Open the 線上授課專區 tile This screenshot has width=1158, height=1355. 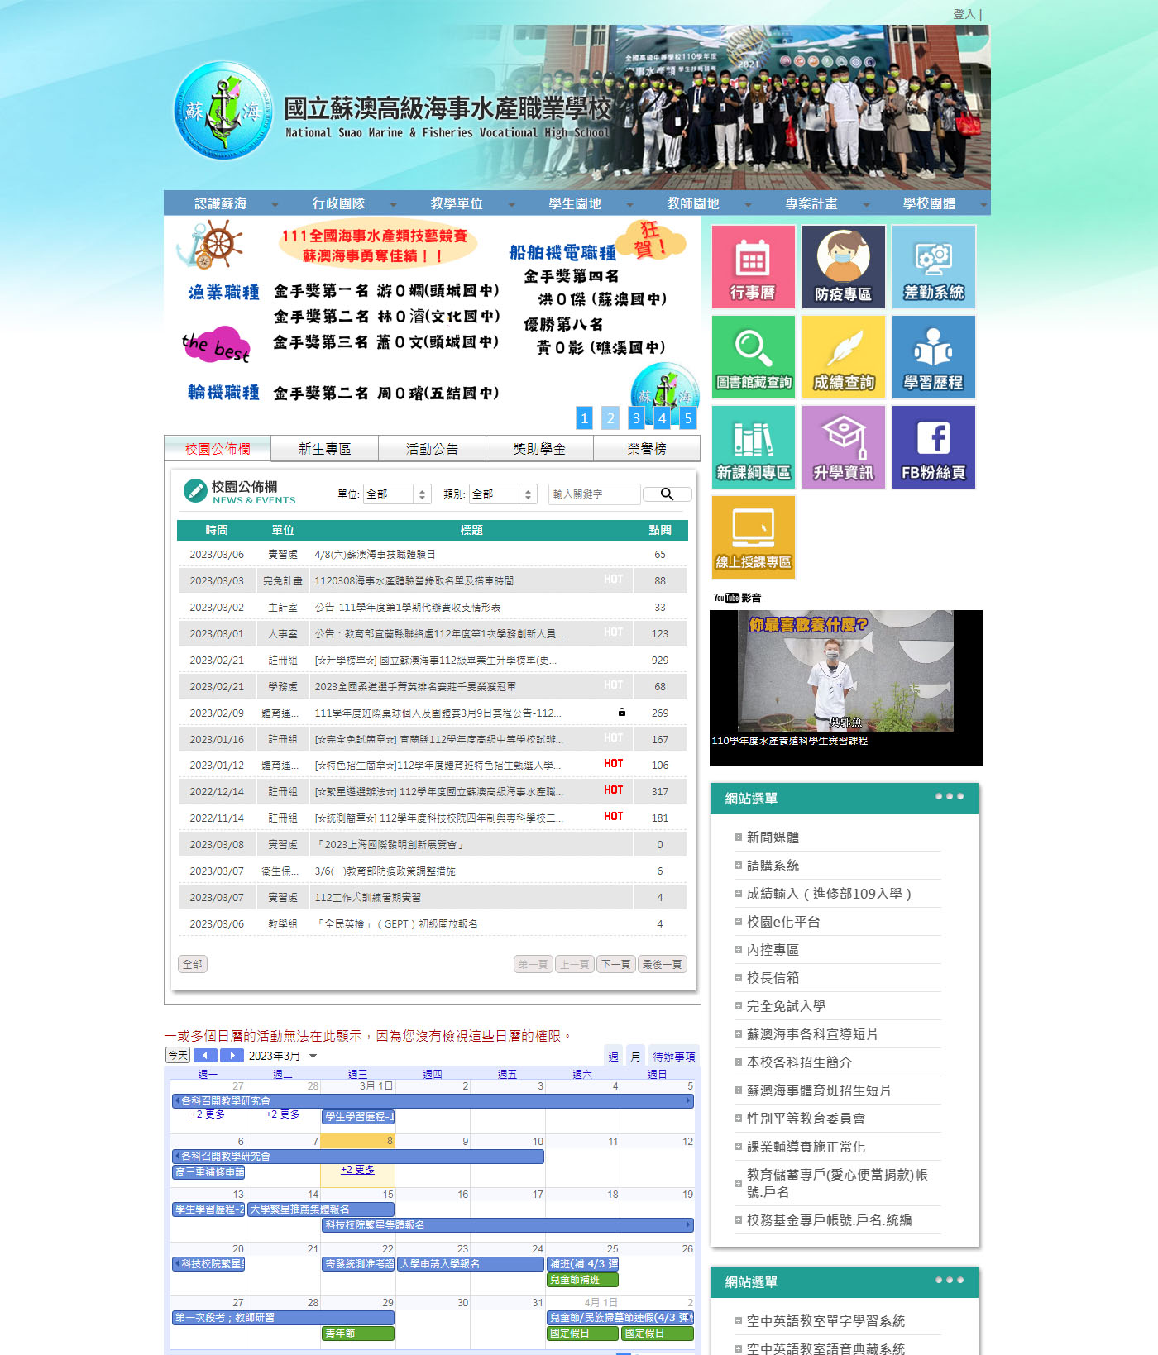(x=753, y=537)
